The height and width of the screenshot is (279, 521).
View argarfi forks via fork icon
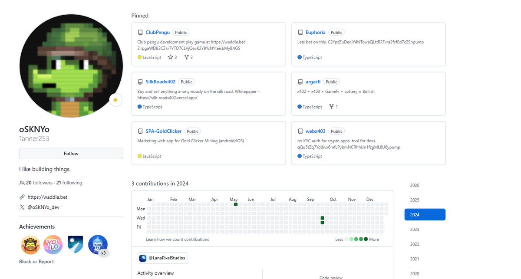332,107
